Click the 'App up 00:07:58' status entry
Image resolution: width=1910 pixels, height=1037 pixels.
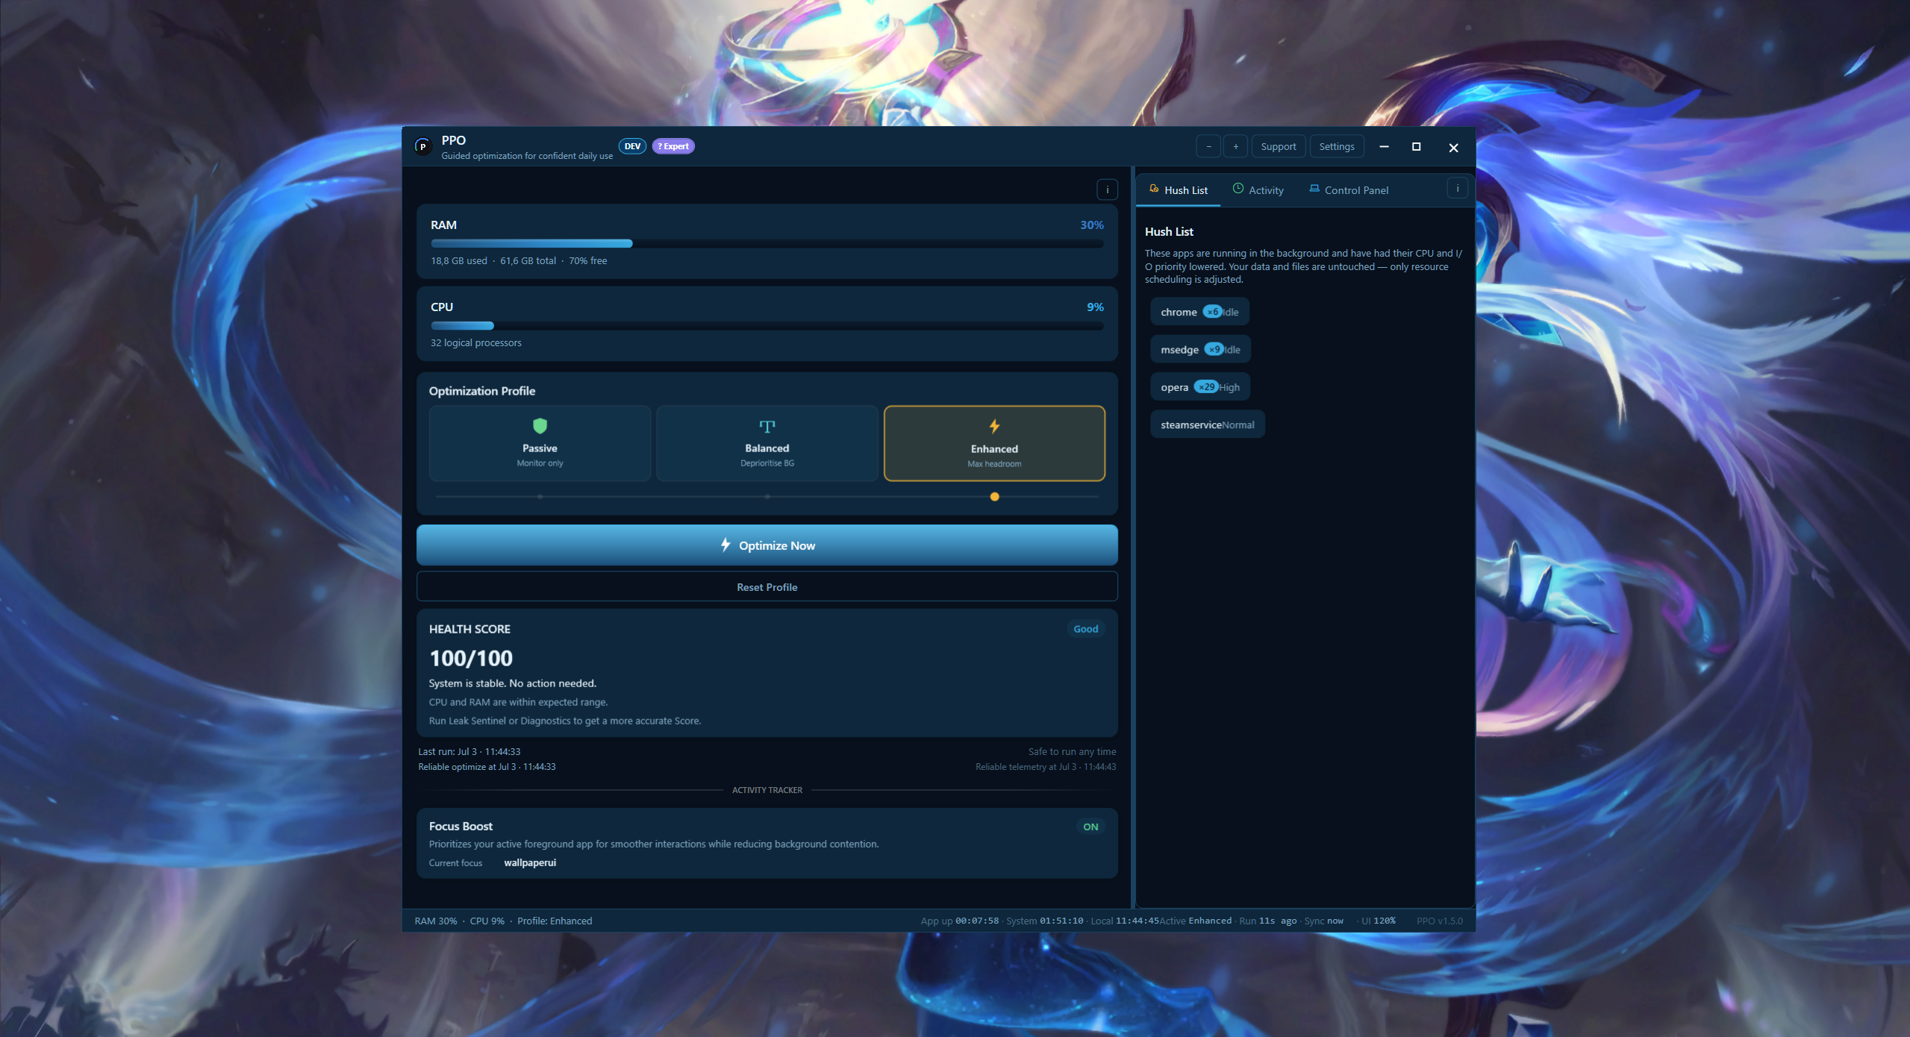pyautogui.click(x=959, y=921)
